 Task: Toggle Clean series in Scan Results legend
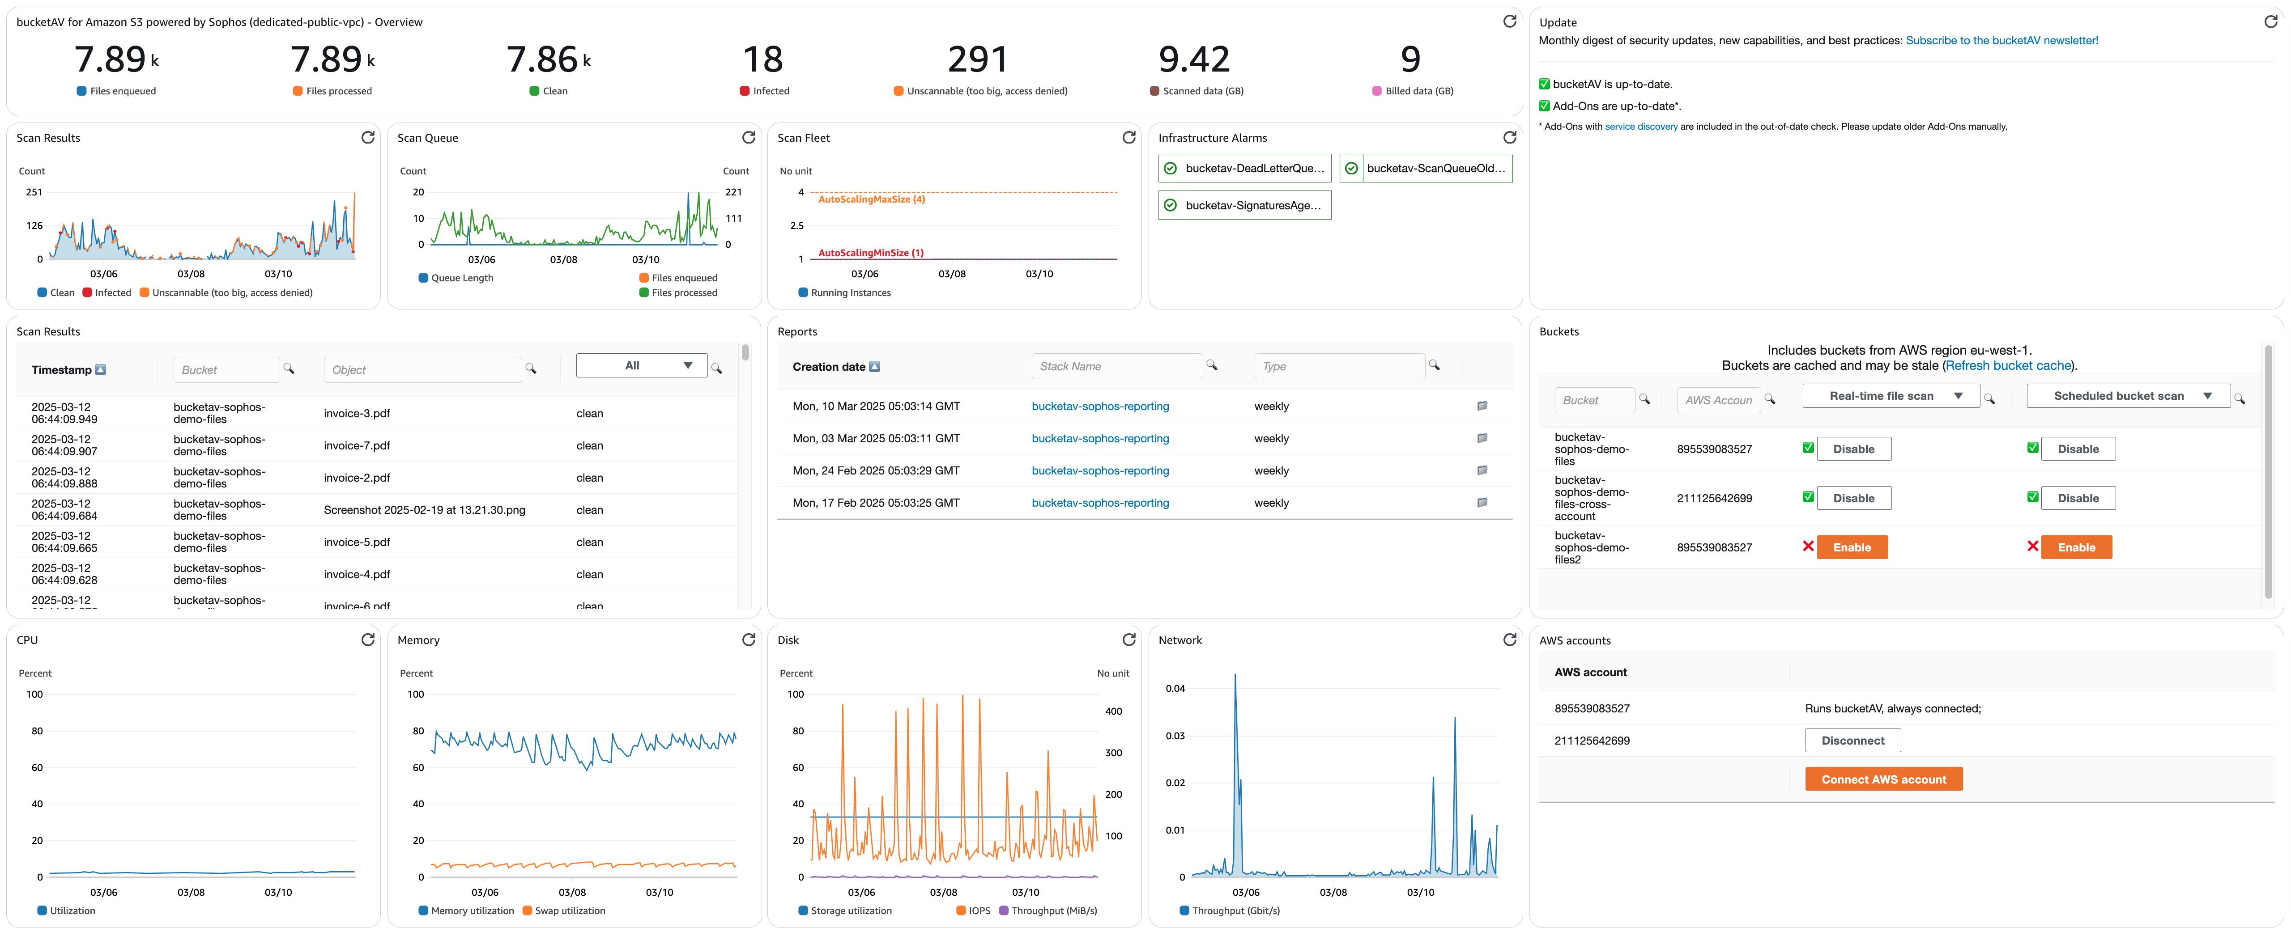[x=56, y=292]
